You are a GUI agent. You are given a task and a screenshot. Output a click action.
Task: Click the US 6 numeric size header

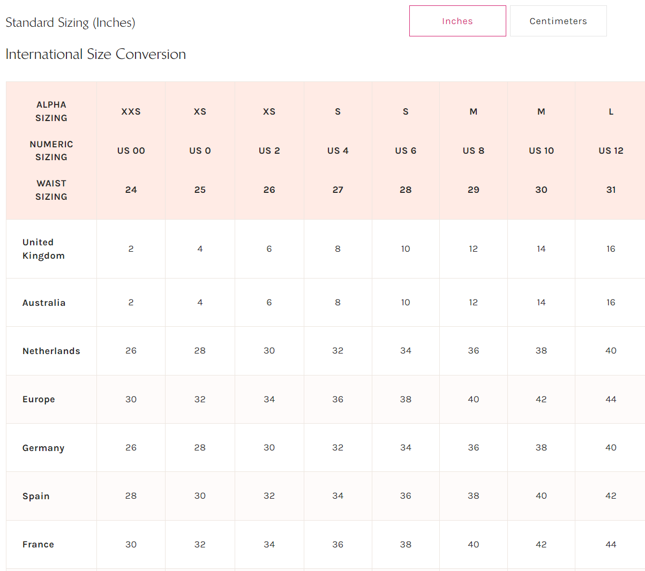pyautogui.click(x=406, y=151)
